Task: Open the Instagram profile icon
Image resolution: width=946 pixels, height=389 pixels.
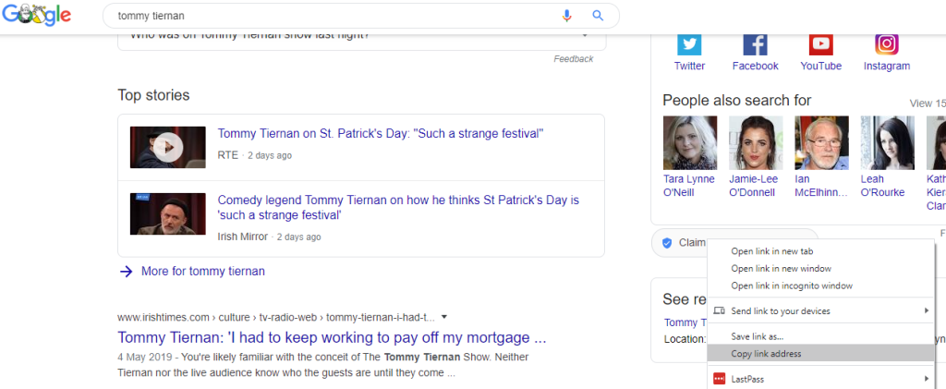Action: click(886, 44)
